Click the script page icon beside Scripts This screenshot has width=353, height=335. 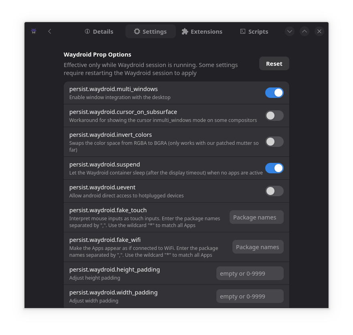tap(242, 31)
